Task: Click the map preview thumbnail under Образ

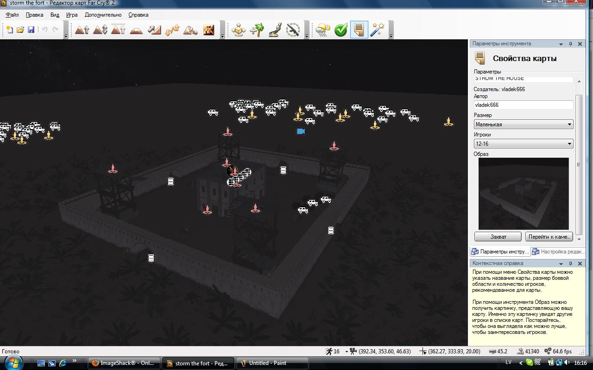Action: [x=524, y=194]
